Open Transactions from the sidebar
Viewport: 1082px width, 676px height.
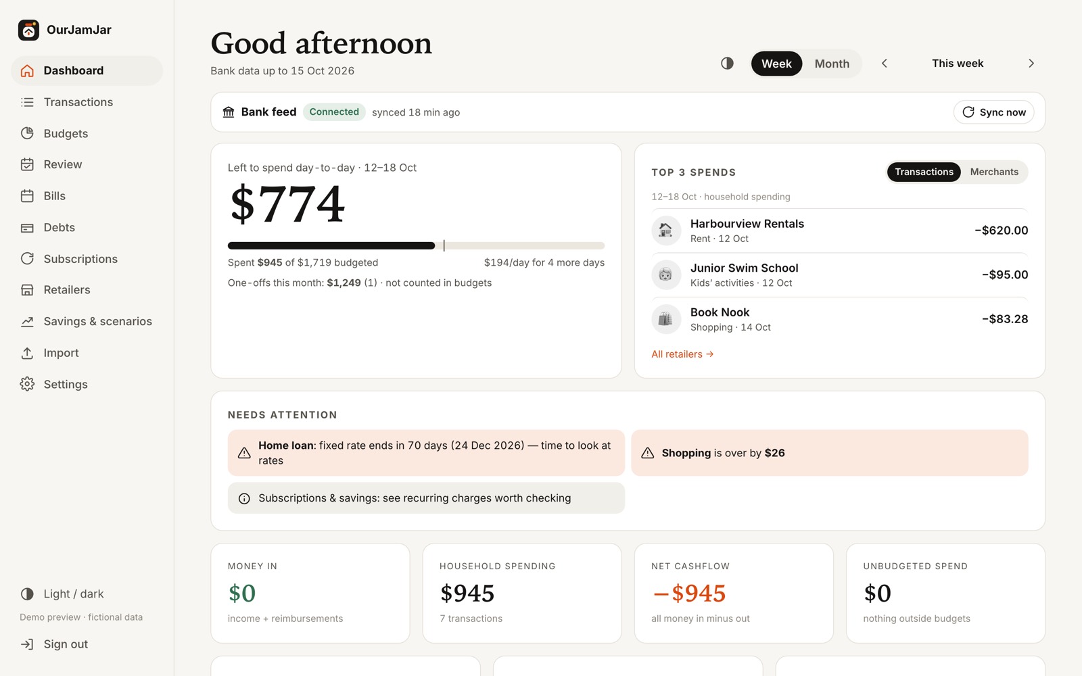click(87, 102)
